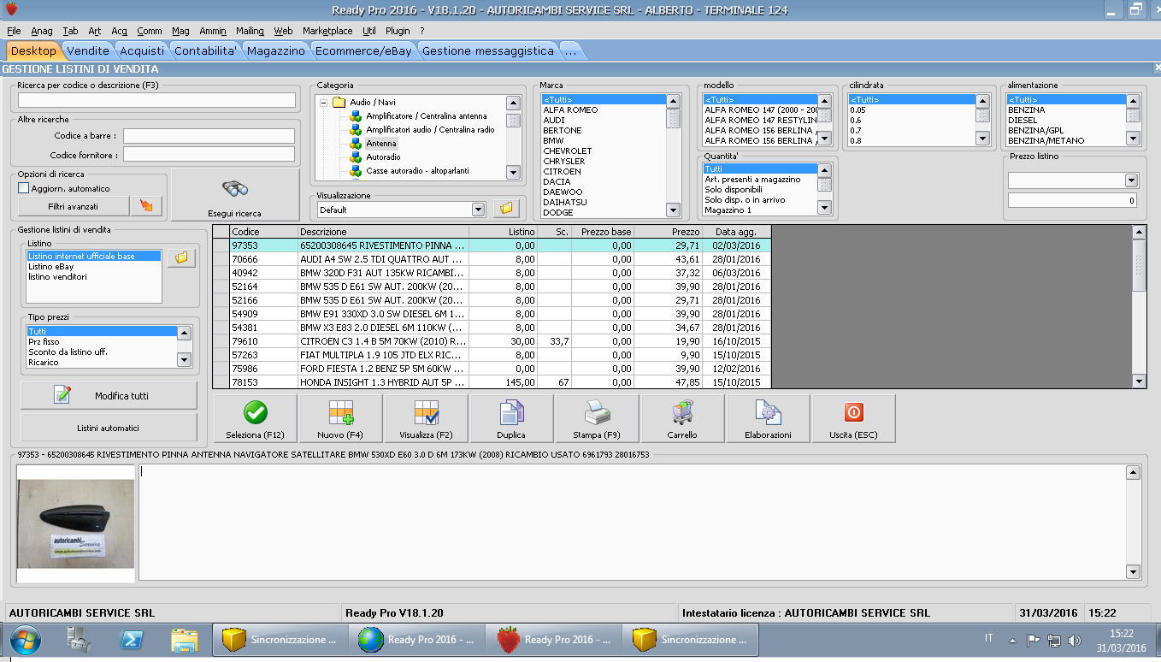Image resolution: width=1161 pixels, height=662 pixels.
Task: Click description text area scrollbar down arrow
Action: coord(1134,572)
